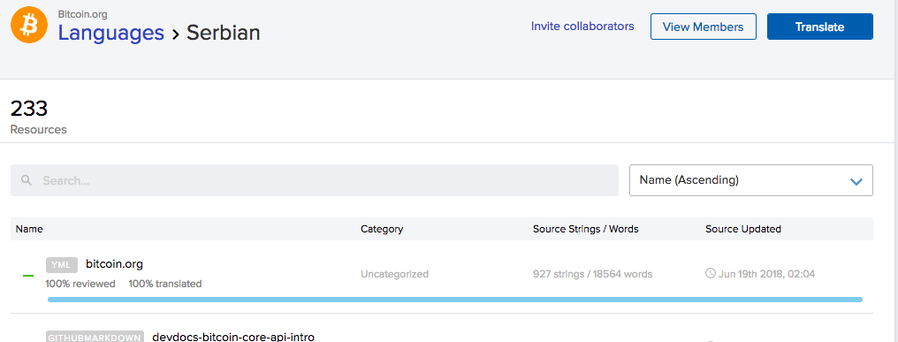898x342 pixels.
Task: Open the devdocs-bitcoin-core-api-intro resource
Action: [233, 337]
